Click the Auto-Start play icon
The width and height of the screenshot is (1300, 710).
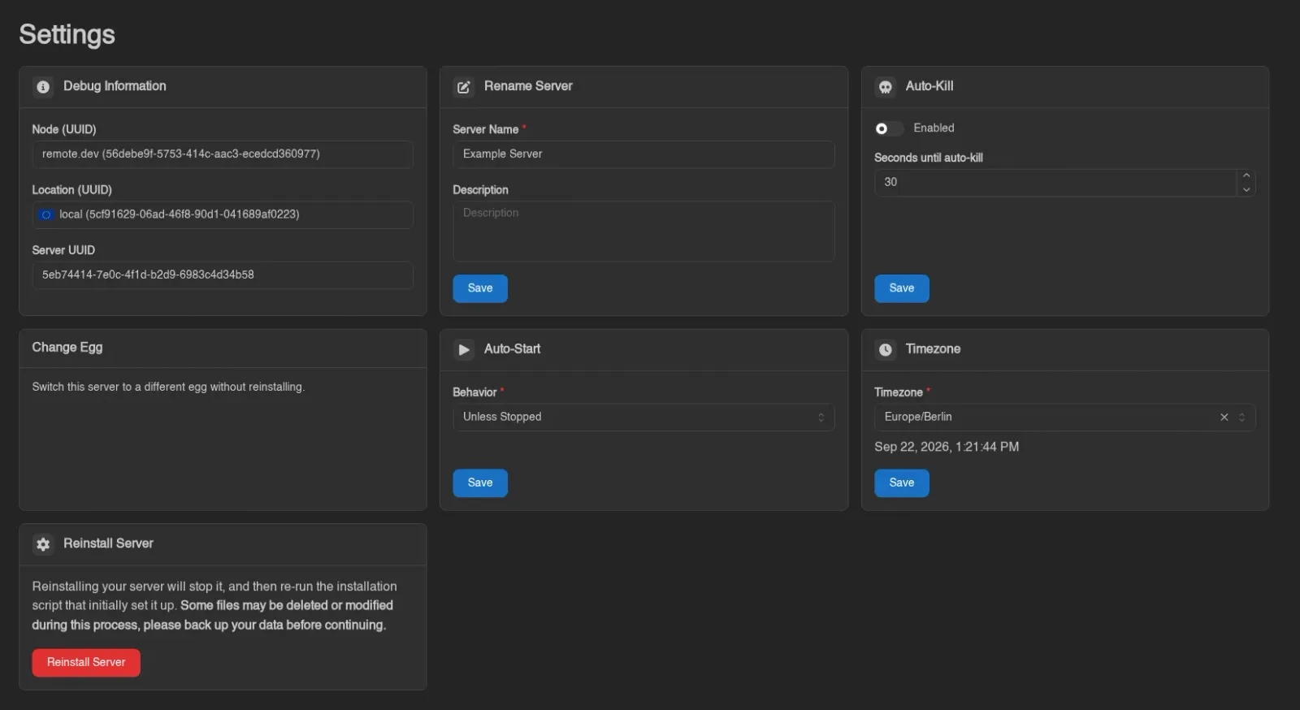click(463, 349)
